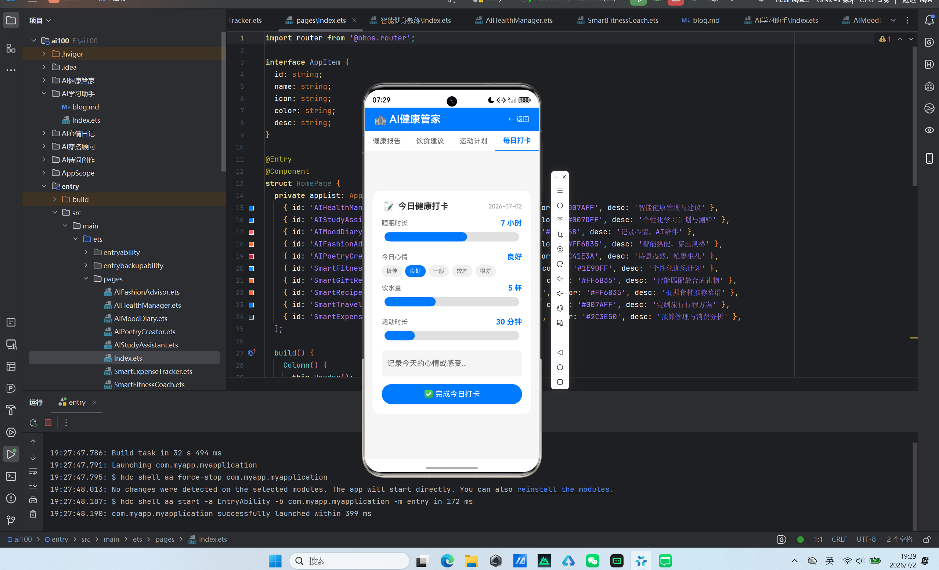This screenshot has height=570, width=939.
Task: Click the emulator power button icon
Action: (560, 205)
